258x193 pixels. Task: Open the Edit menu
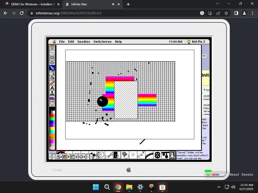pyautogui.click(x=71, y=42)
